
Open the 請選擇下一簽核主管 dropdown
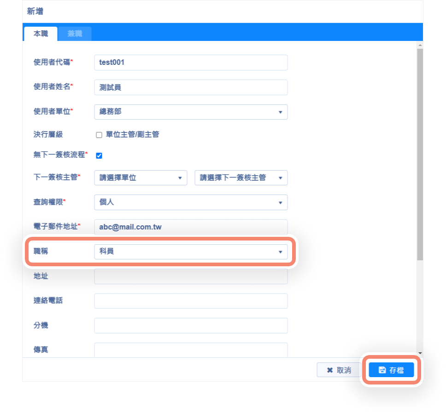[241, 178]
